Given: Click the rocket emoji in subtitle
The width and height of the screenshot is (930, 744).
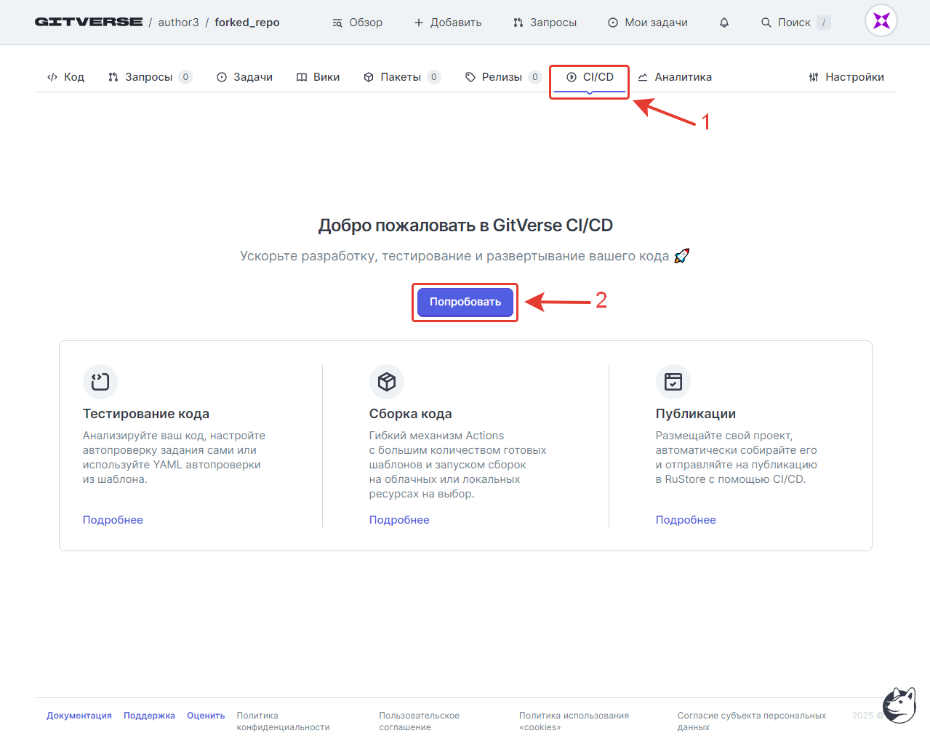Looking at the screenshot, I should tap(681, 256).
